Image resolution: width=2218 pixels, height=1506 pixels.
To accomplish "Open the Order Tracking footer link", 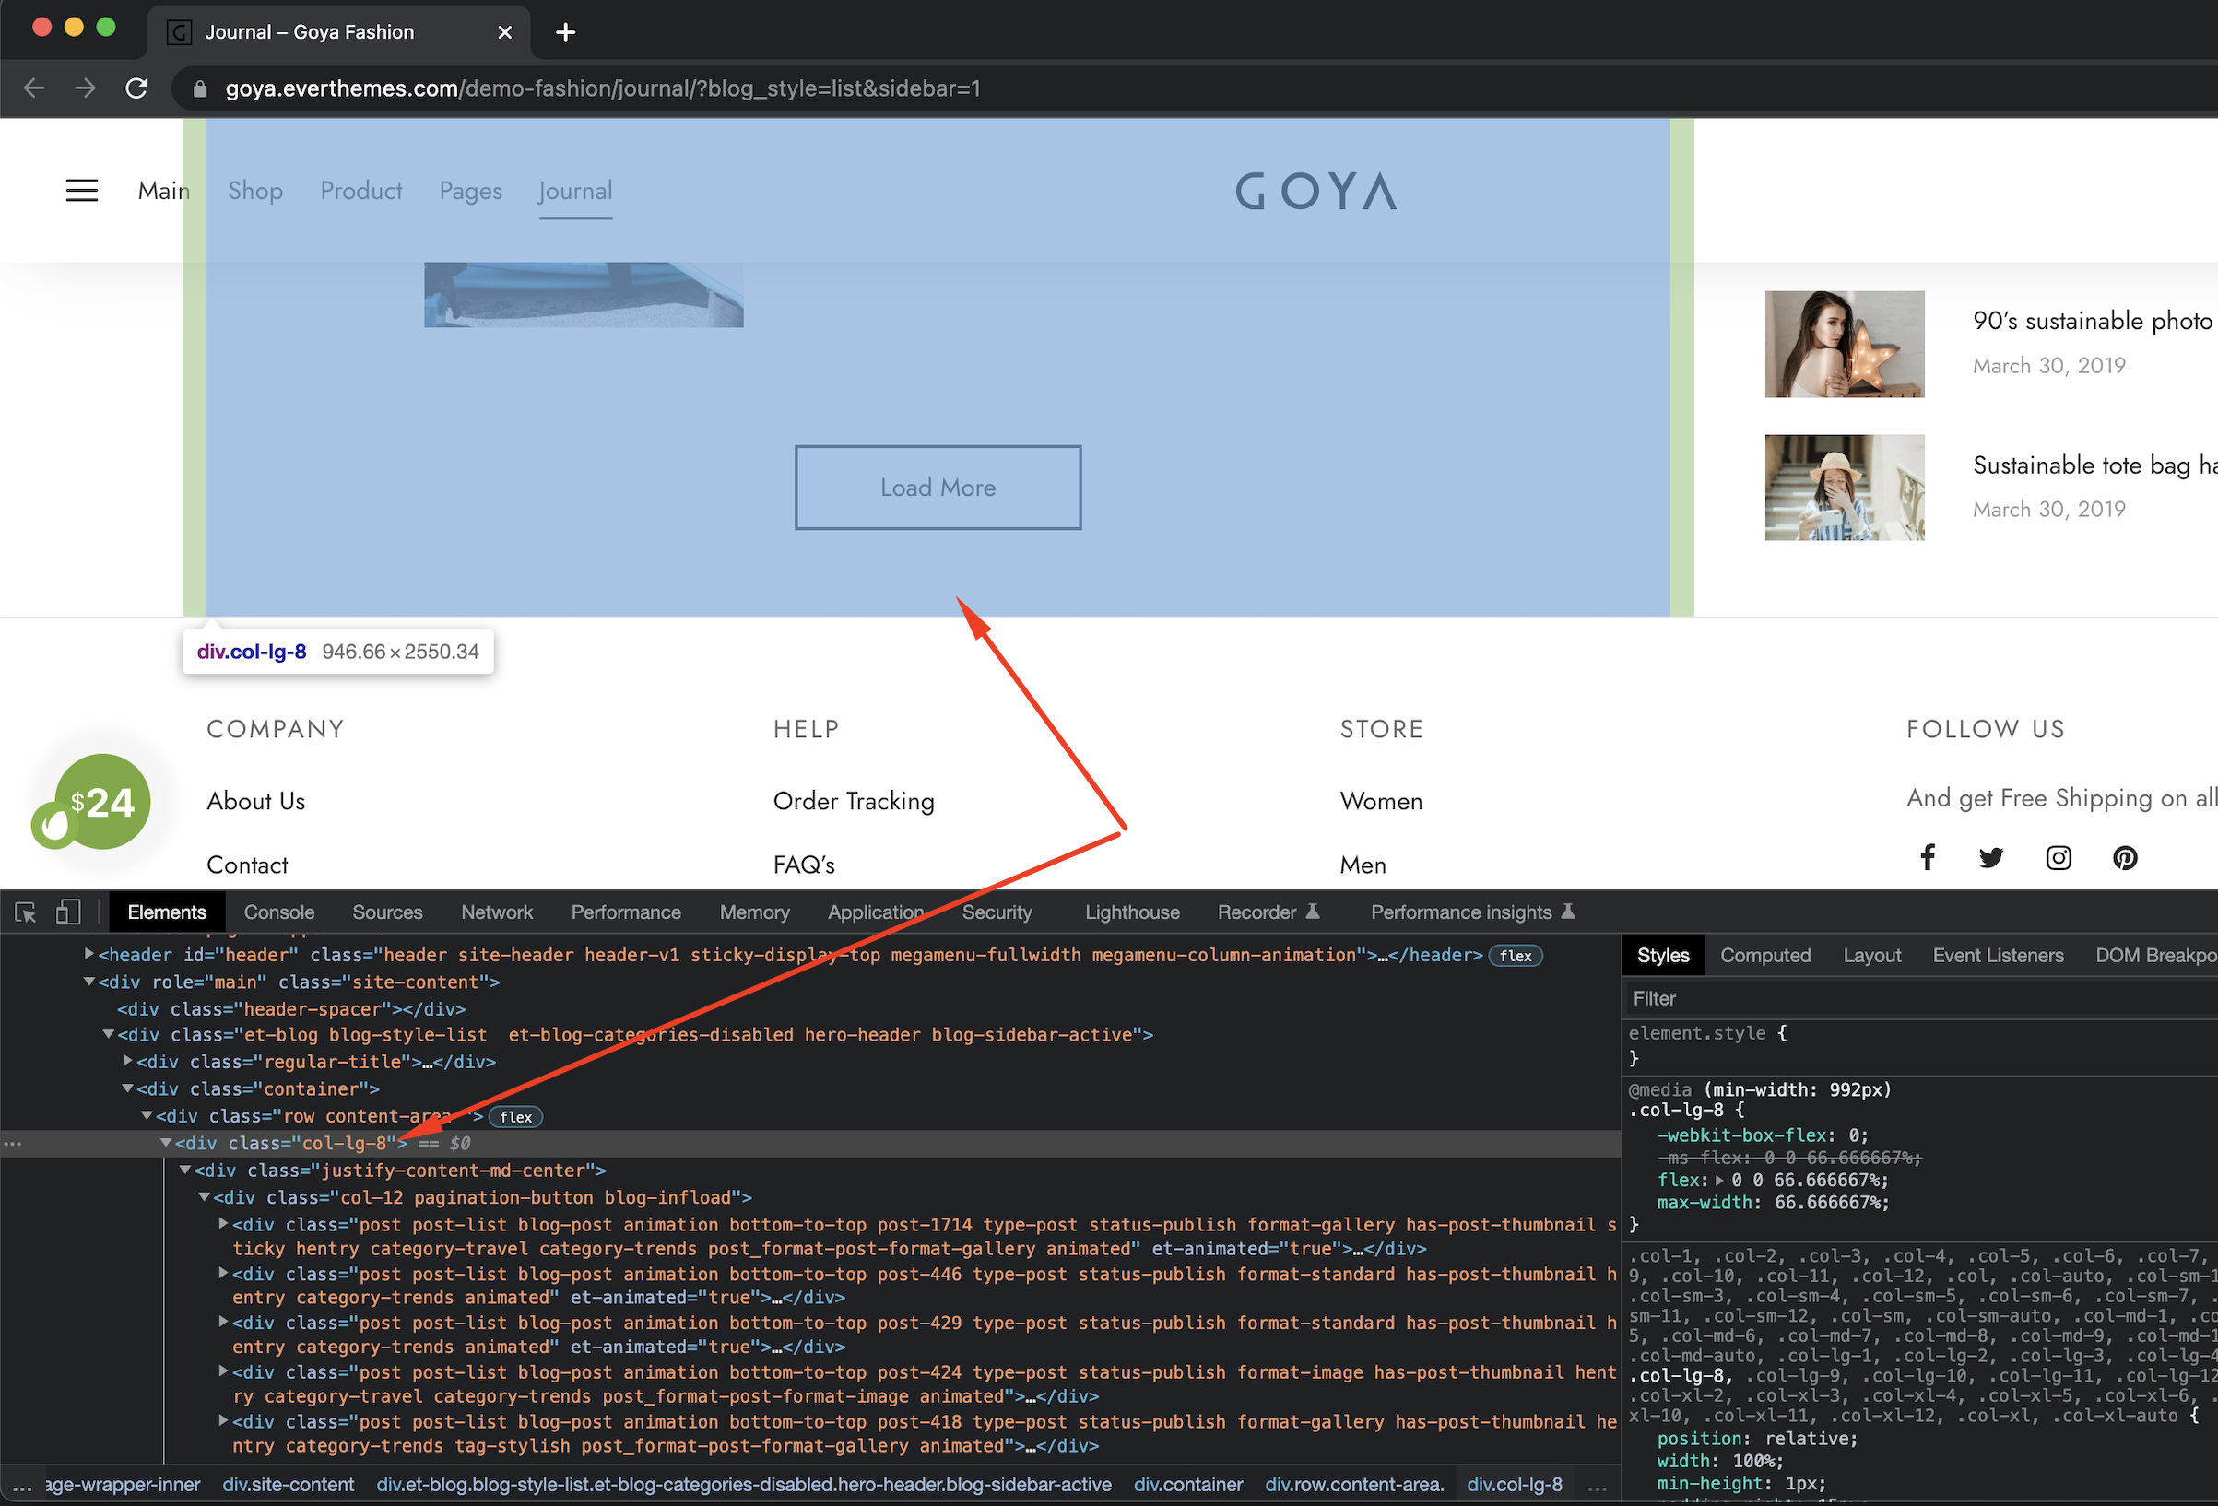I will point(854,801).
